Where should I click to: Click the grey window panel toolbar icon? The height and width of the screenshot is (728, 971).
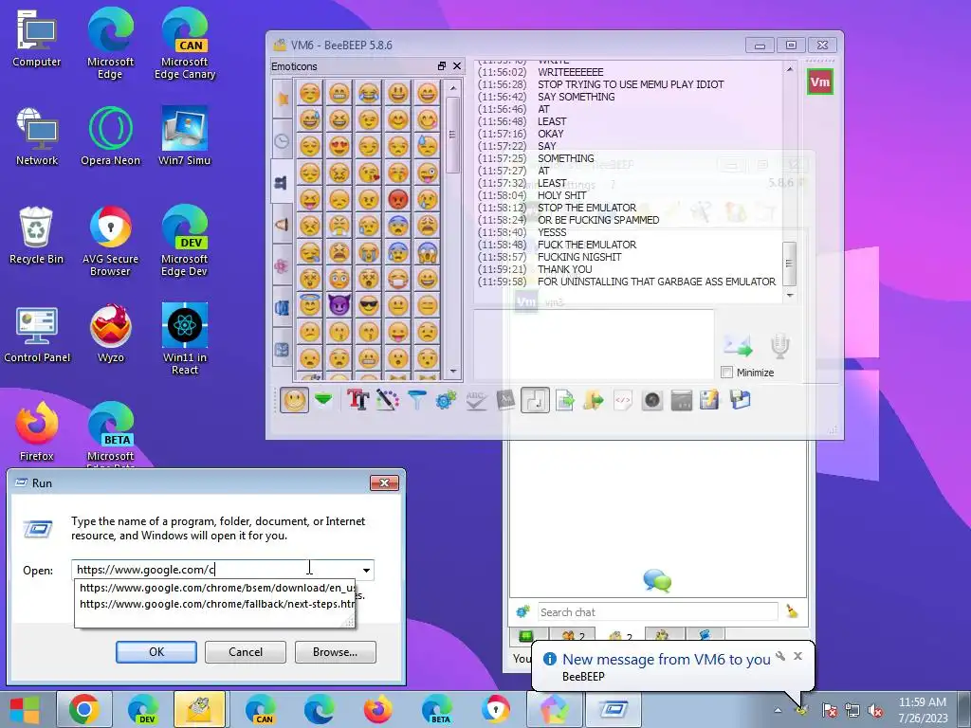click(681, 401)
